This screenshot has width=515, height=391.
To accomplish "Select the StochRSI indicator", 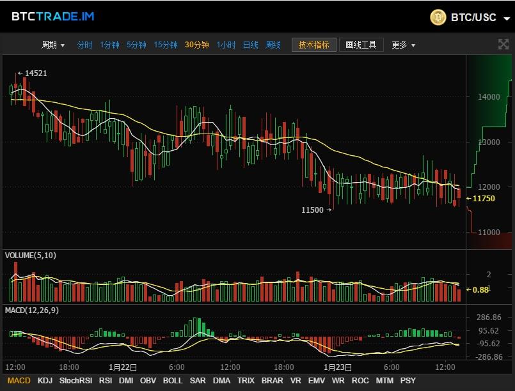I will pyautogui.click(x=75, y=381).
